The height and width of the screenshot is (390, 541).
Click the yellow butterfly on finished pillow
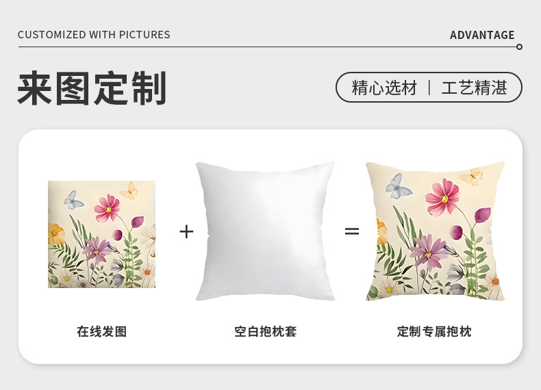coord(471,177)
